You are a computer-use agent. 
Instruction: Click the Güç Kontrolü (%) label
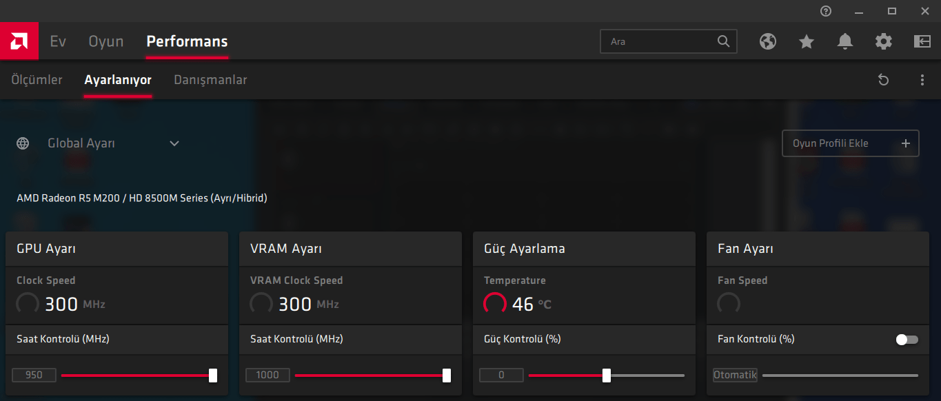tap(523, 339)
